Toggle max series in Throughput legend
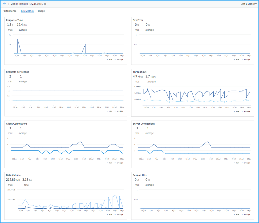Screen dimensions: 259x223 [236, 111]
